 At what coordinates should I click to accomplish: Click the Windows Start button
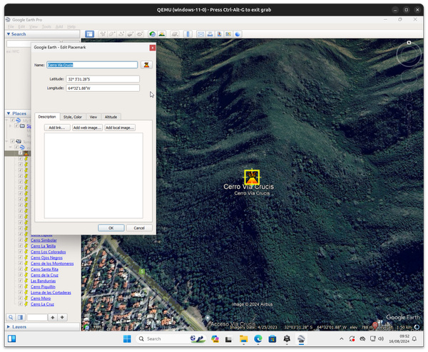click(x=127, y=339)
